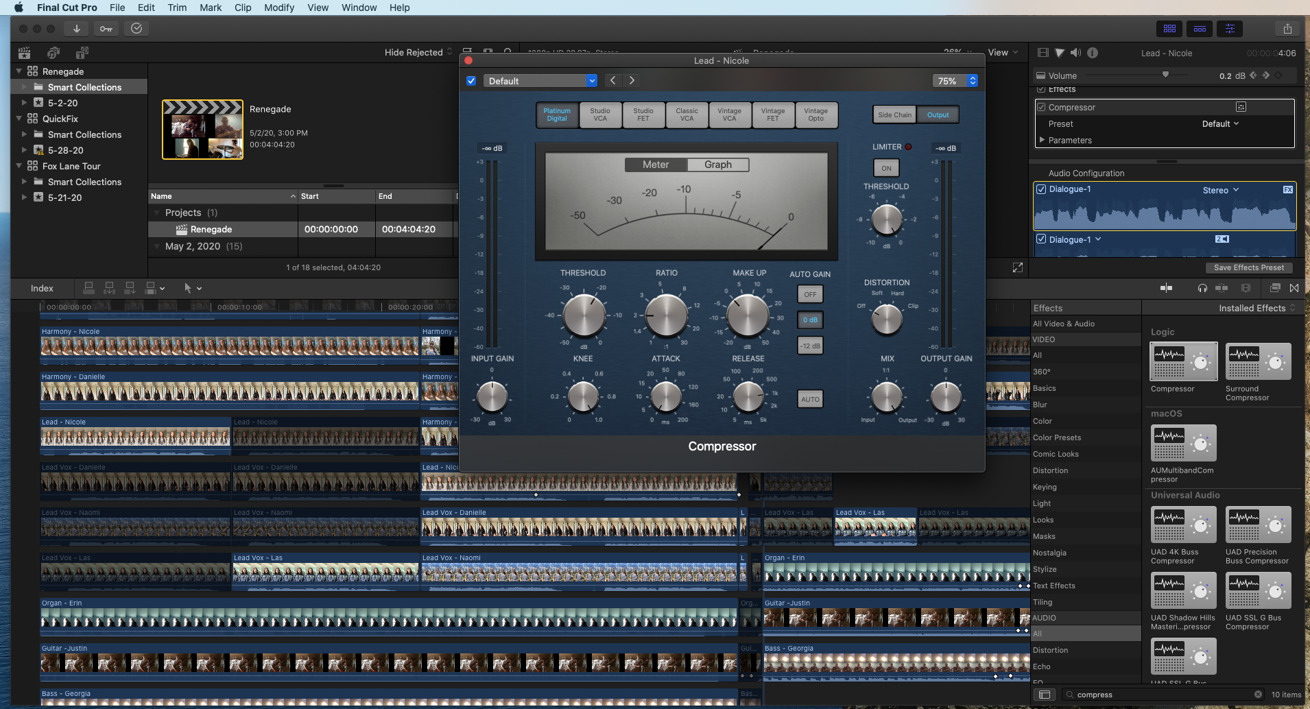Open the Color inspector triangle icon
This screenshot has width=1310, height=709.
pyautogui.click(x=1060, y=53)
